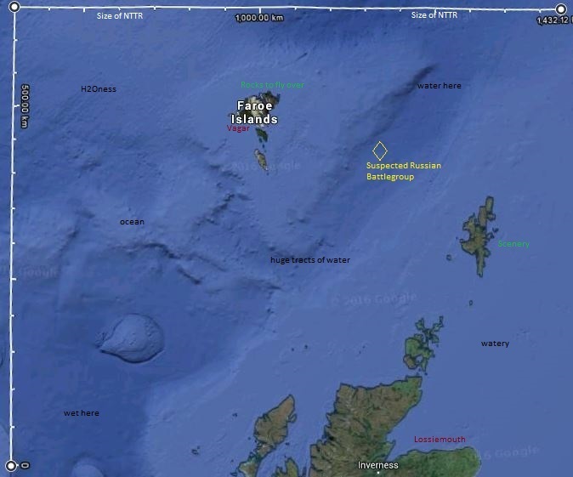
Task: Click the 'Inverness' city label
Action: (x=377, y=465)
